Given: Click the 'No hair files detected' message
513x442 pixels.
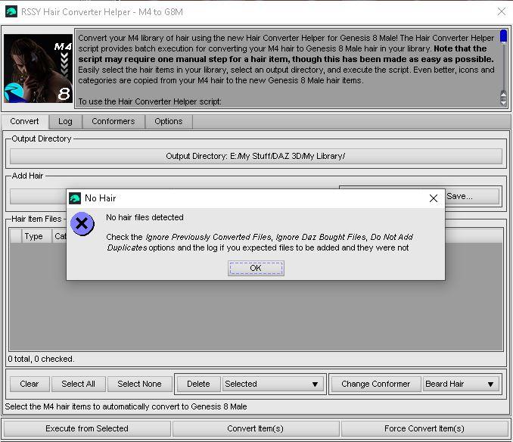Looking at the screenshot, I should pyautogui.click(x=145, y=217).
